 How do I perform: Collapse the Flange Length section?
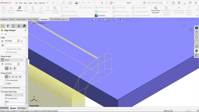click(x=24, y=56)
